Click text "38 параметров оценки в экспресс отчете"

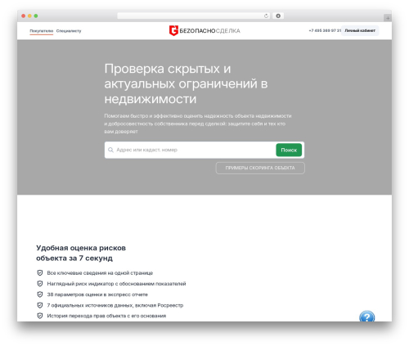tap(97, 294)
